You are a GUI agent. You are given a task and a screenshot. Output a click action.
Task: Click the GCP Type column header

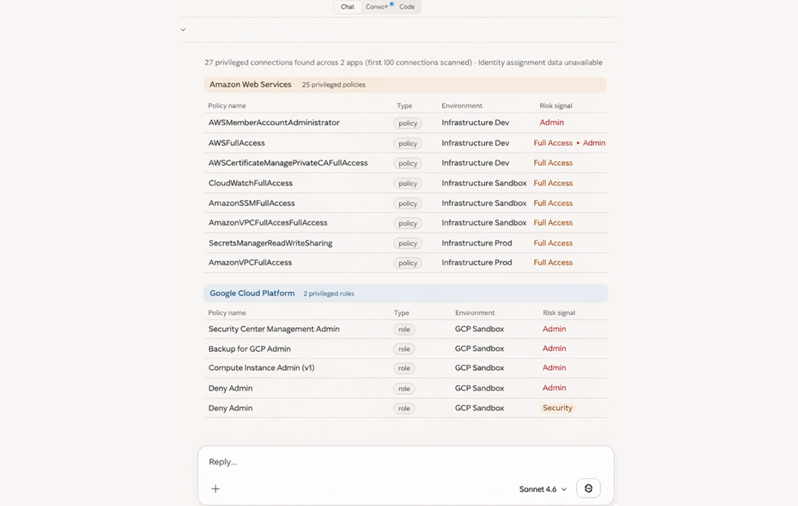(x=401, y=313)
